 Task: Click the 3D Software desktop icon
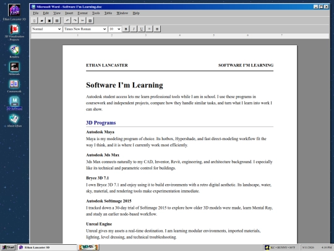(x=14, y=102)
